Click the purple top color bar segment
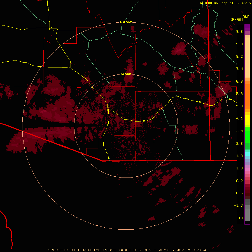Viewport: 252px width, 252px height. tap(247, 28)
